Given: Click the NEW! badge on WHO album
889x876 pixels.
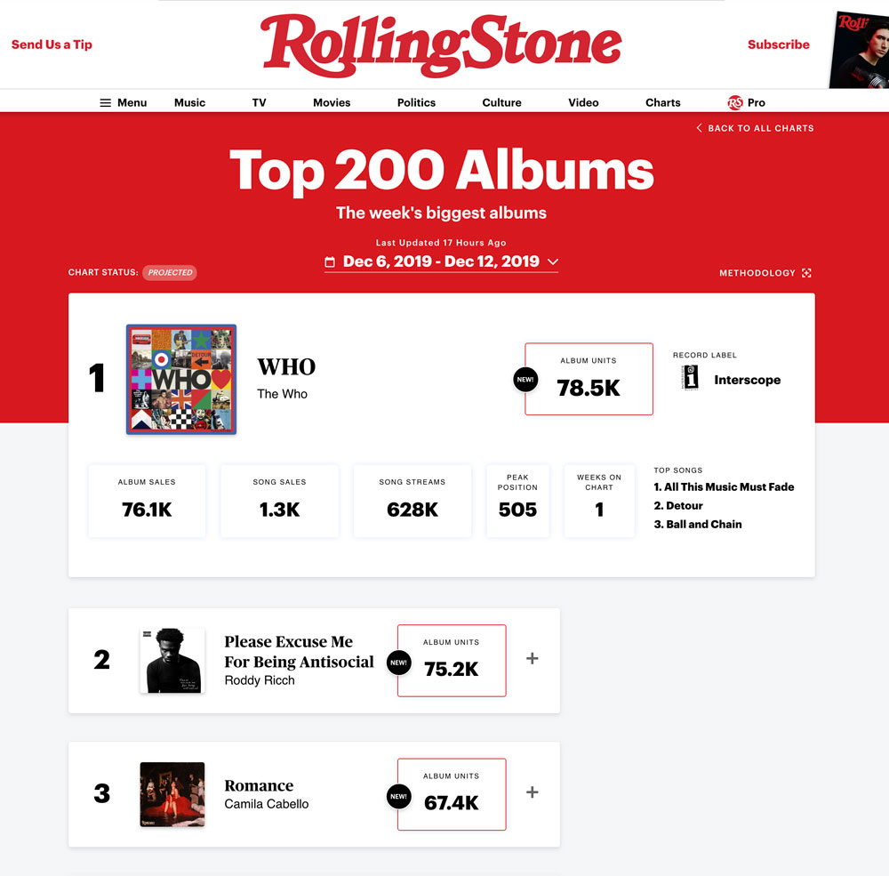Looking at the screenshot, I should (x=525, y=380).
